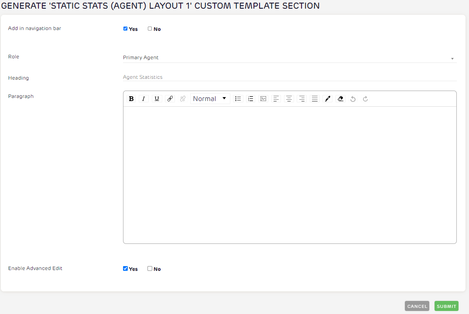The image size is (469, 314).
Task: Check No for Add in navigation bar
Action: point(149,28)
